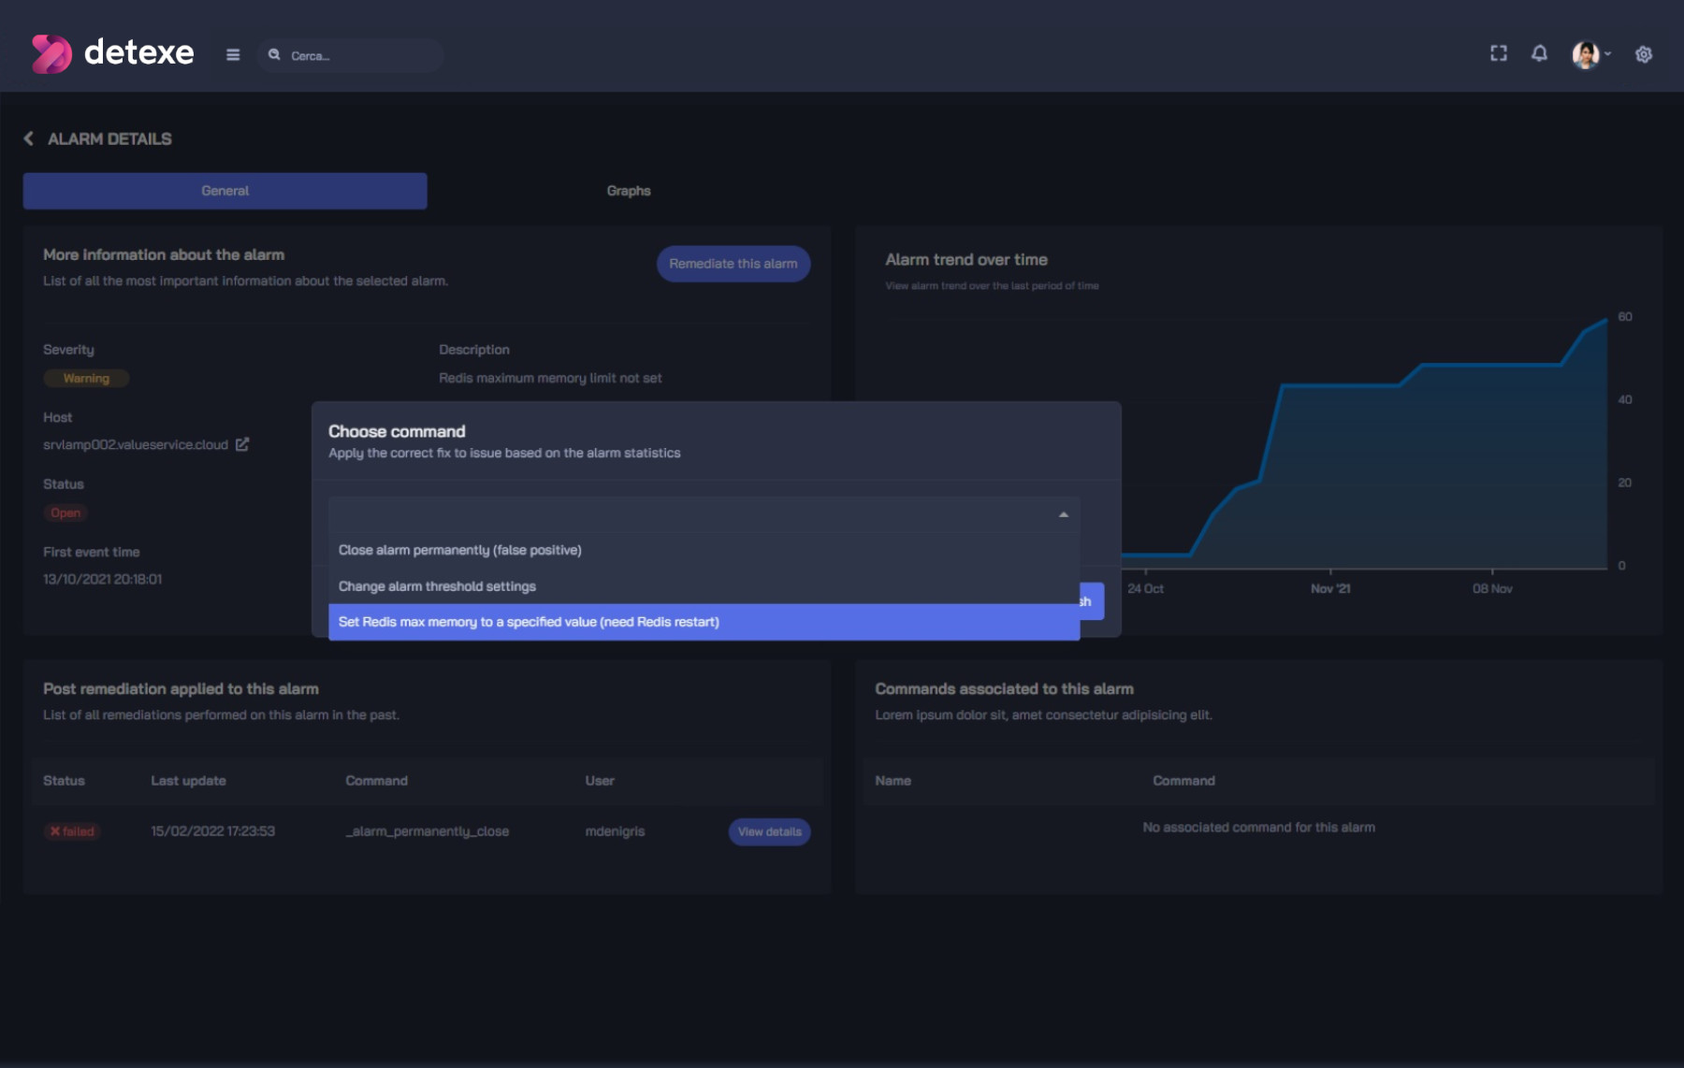The image size is (1684, 1068).
Task: Click Remediate this alarm button
Action: click(733, 264)
